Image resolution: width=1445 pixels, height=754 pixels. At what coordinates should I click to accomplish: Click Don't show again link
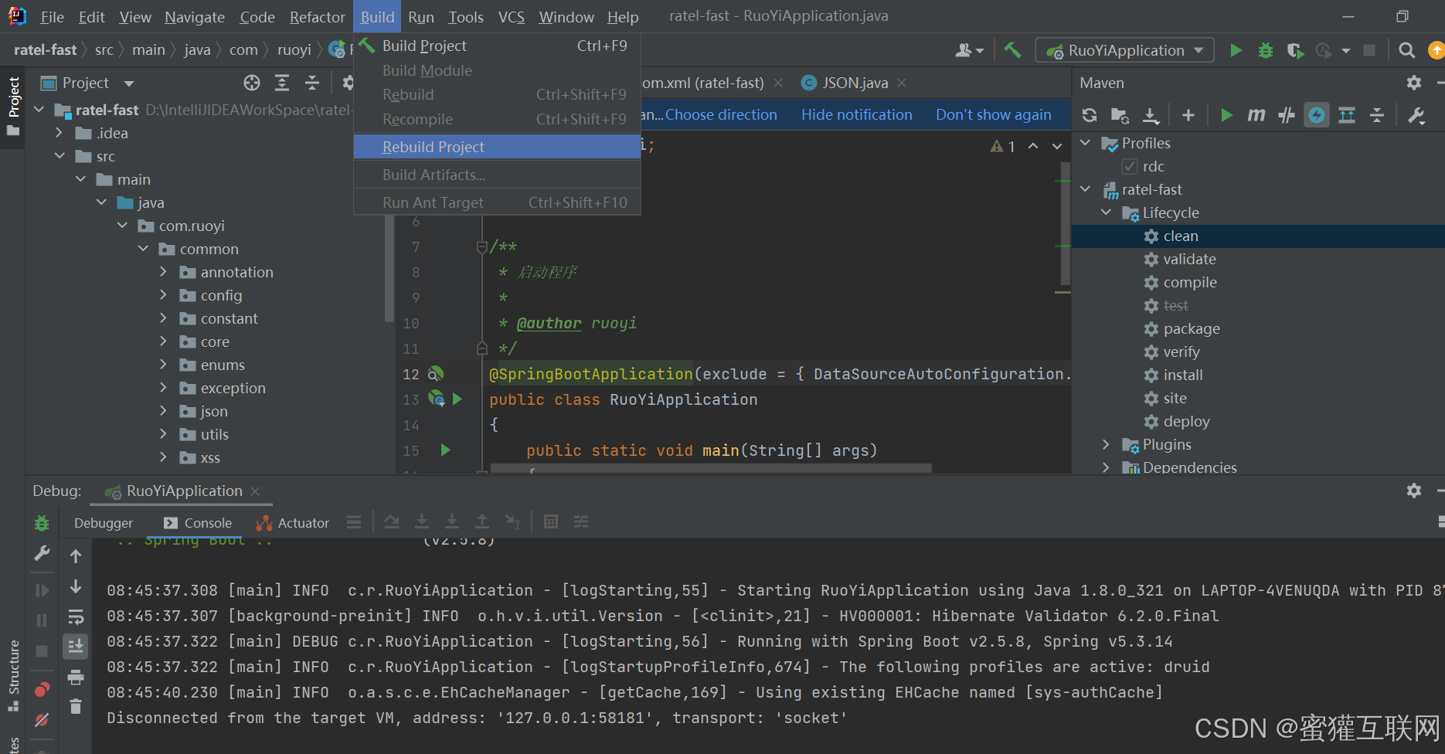click(993, 114)
